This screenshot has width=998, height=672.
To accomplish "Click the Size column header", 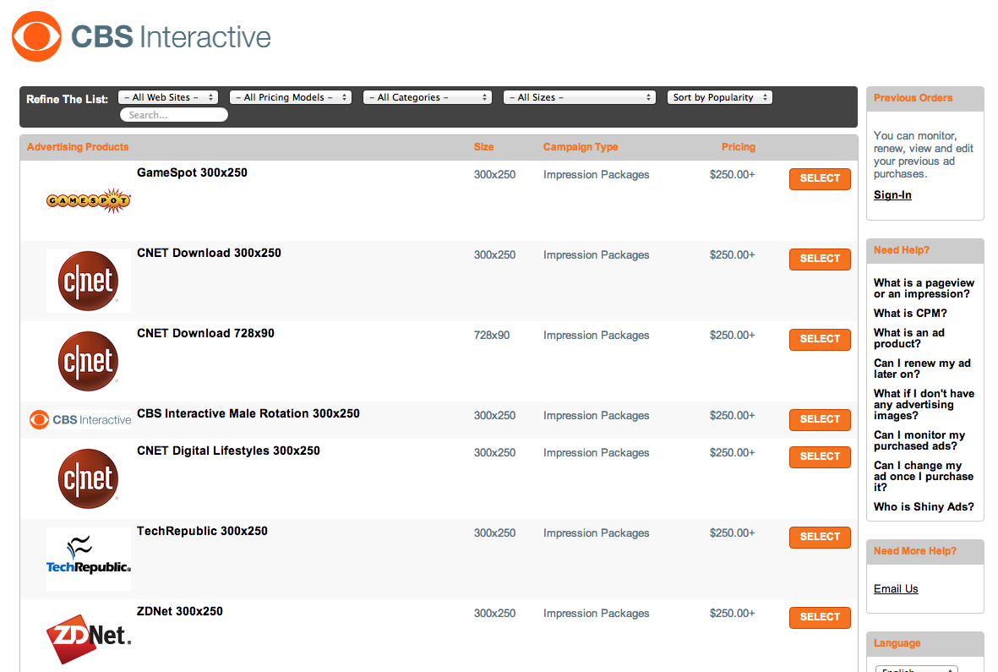I will pos(483,147).
